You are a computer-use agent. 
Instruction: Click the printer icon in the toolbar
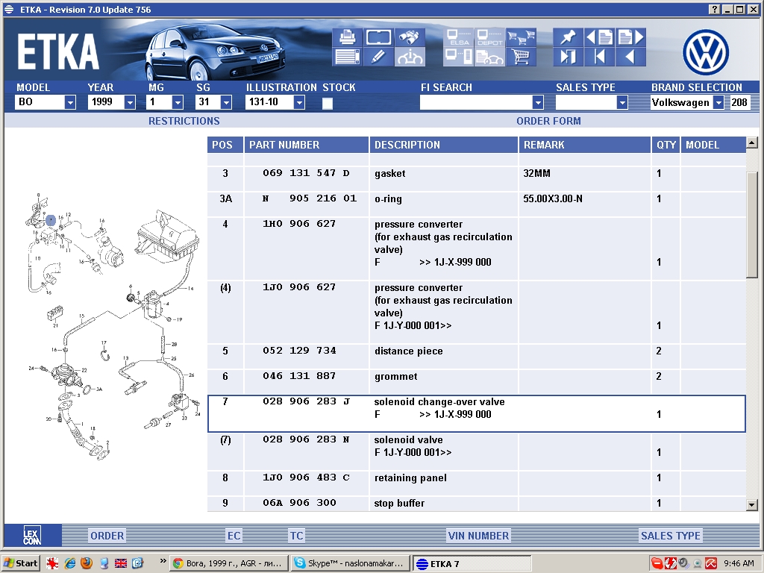346,37
